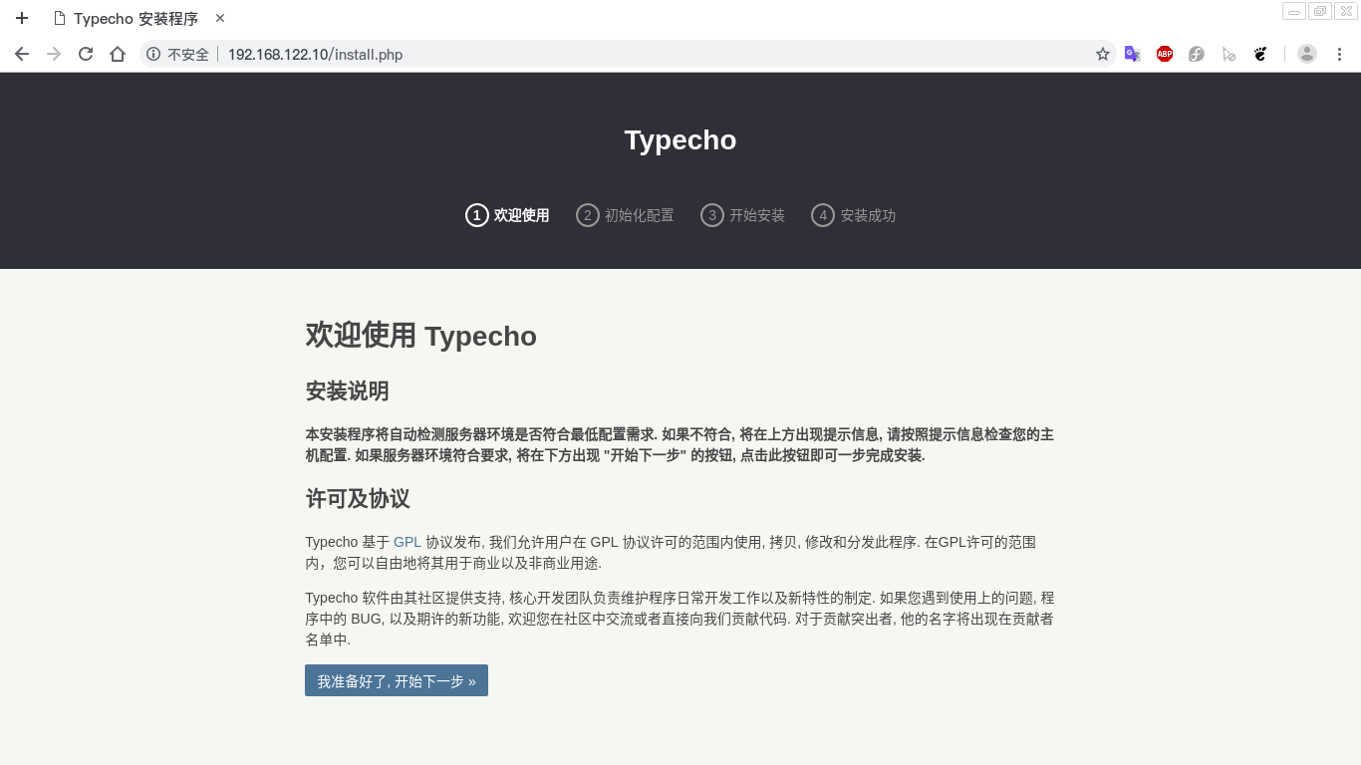
Task: Close the Typecho 安装程序 tab
Action: point(219,17)
